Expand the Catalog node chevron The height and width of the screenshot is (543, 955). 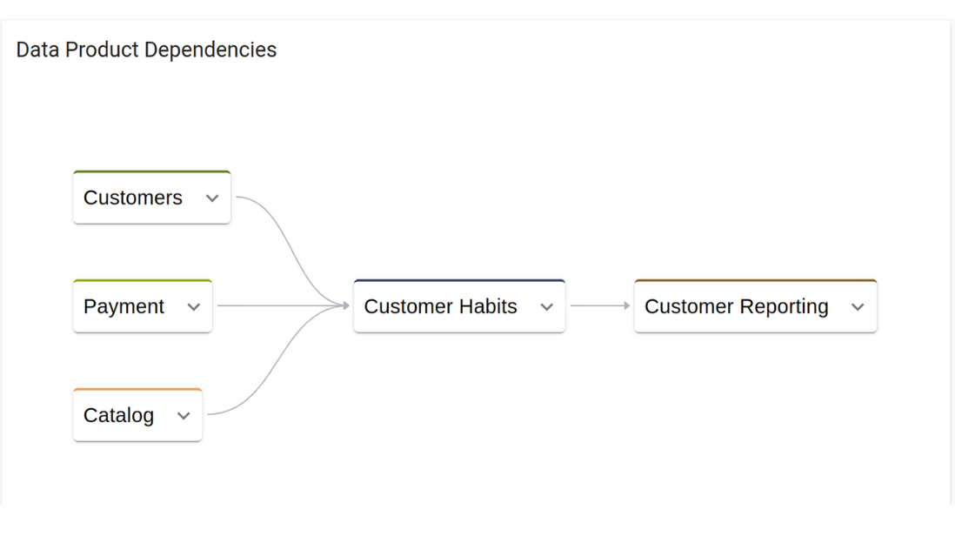184,416
